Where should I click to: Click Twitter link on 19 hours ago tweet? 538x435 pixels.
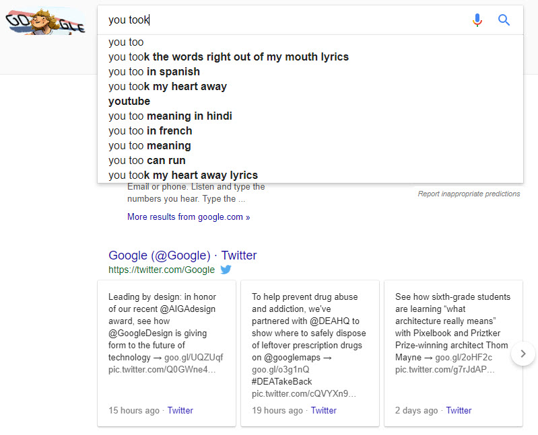point(324,410)
